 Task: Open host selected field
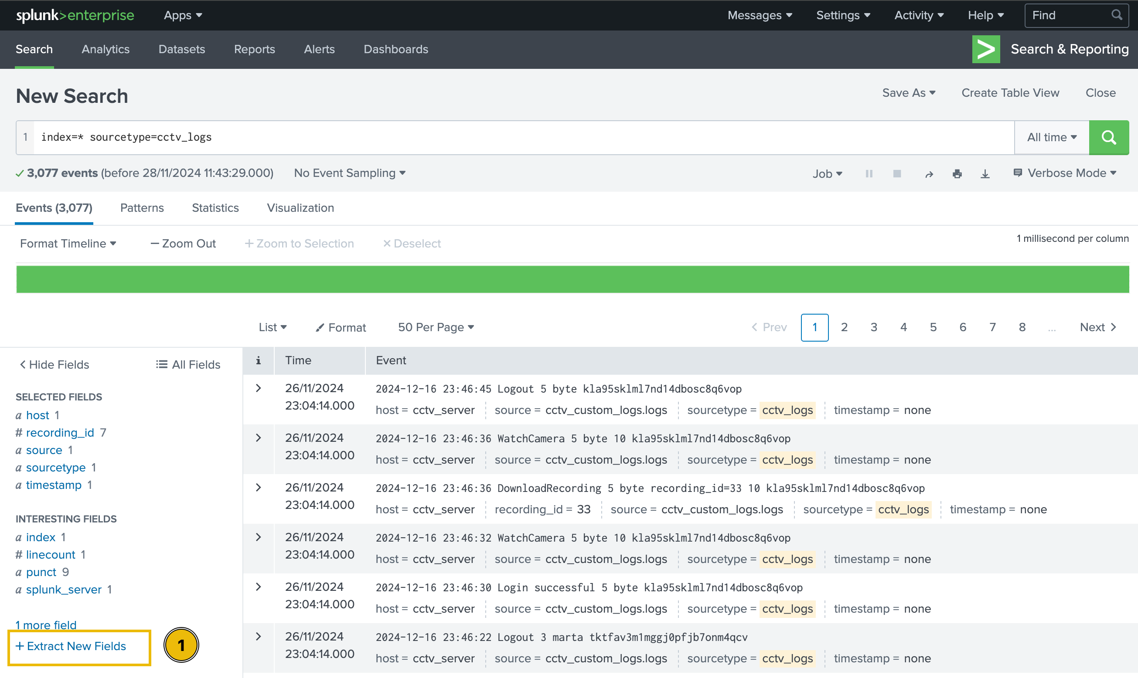(37, 415)
